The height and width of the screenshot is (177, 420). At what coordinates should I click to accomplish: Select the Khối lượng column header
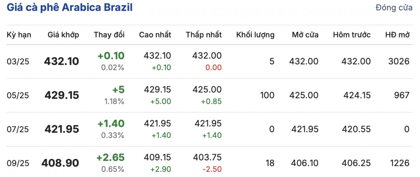tap(255, 35)
